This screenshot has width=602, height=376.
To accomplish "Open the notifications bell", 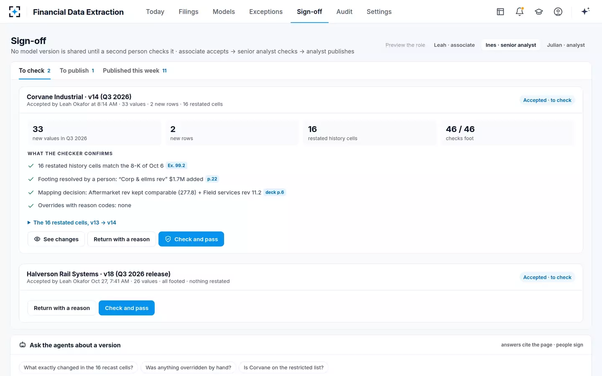I will point(520,12).
